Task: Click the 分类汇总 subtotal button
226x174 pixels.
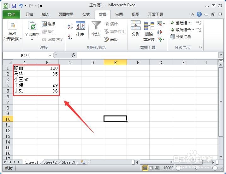Action: click(181, 37)
